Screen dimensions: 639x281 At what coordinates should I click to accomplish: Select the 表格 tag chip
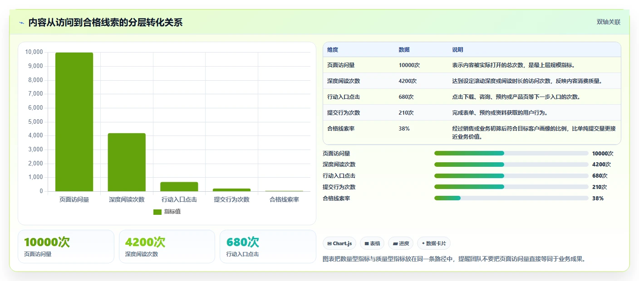372,243
